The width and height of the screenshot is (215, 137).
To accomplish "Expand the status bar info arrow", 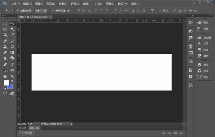I will (71, 124).
